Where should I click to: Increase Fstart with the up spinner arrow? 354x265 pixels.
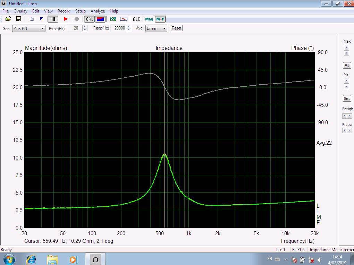(x=85, y=27)
